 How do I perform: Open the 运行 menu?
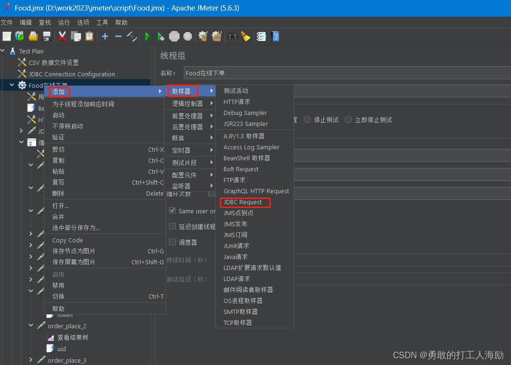(x=64, y=22)
